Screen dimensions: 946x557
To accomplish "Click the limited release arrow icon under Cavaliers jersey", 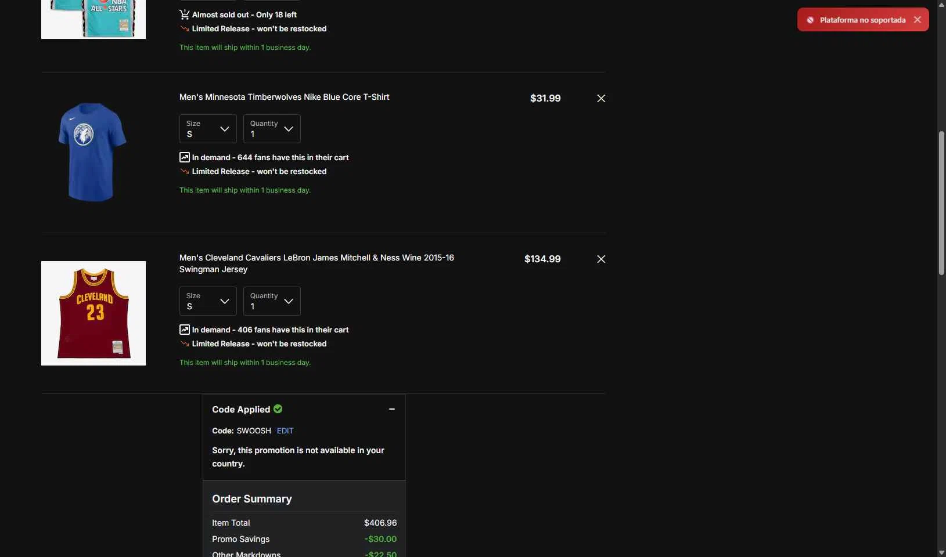I will 185,343.
